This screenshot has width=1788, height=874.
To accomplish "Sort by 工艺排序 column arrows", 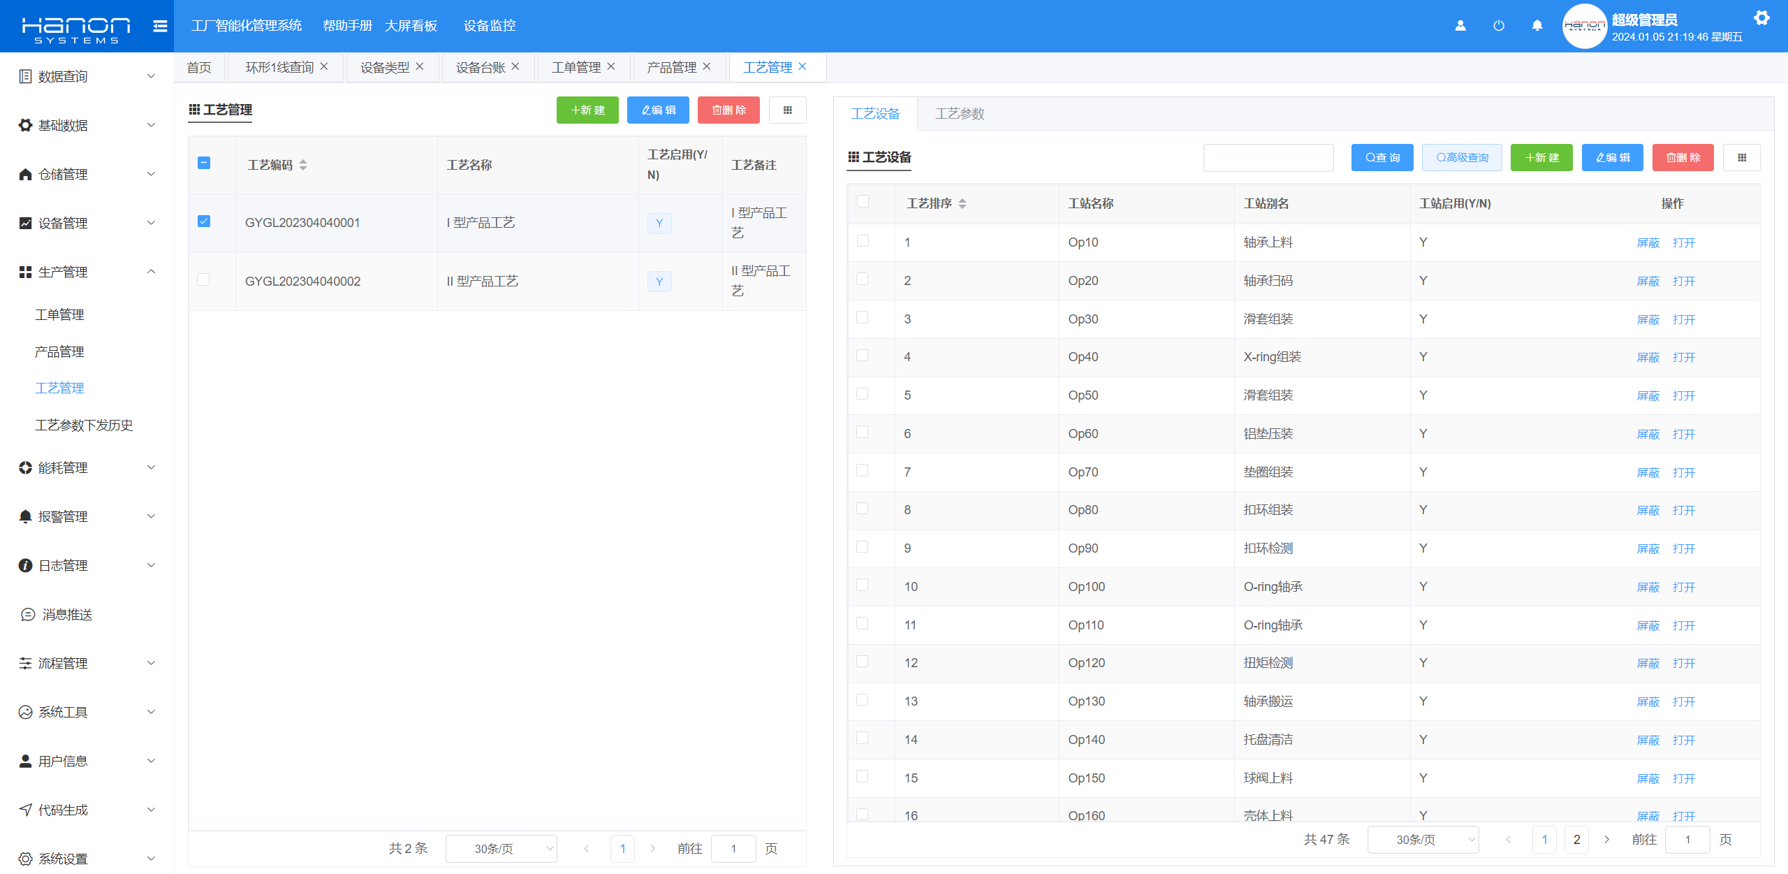I will point(962,203).
